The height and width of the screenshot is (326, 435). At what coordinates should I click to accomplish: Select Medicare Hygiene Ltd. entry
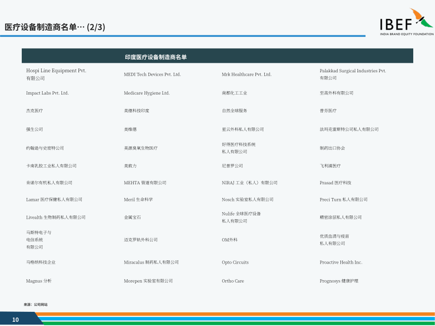[147, 93]
